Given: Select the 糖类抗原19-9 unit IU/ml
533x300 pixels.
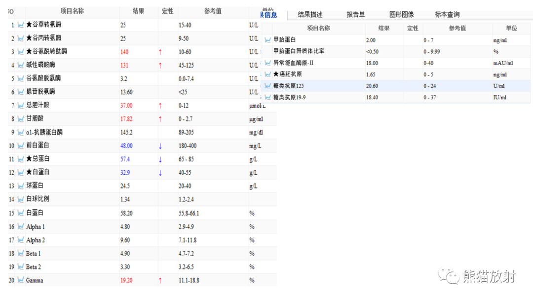Looking at the screenshot, I should pos(499,98).
